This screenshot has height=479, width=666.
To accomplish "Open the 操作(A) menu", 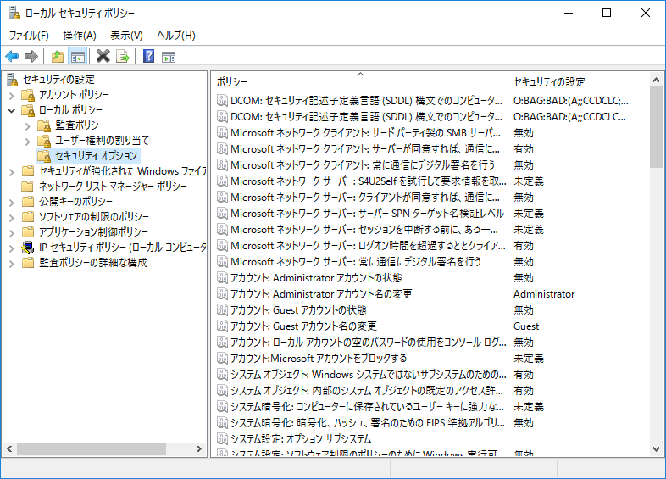I will [x=79, y=35].
